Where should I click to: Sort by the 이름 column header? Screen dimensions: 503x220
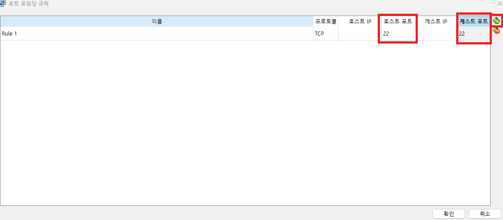[157, 21]
